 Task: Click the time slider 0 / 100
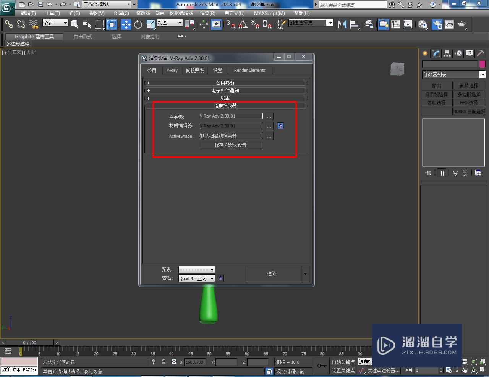29,343
